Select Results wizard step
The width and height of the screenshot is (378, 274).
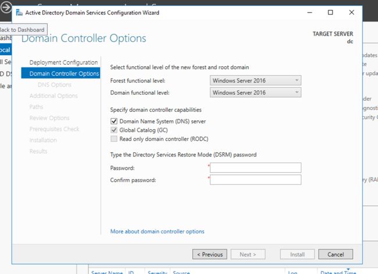click(38, 151)
